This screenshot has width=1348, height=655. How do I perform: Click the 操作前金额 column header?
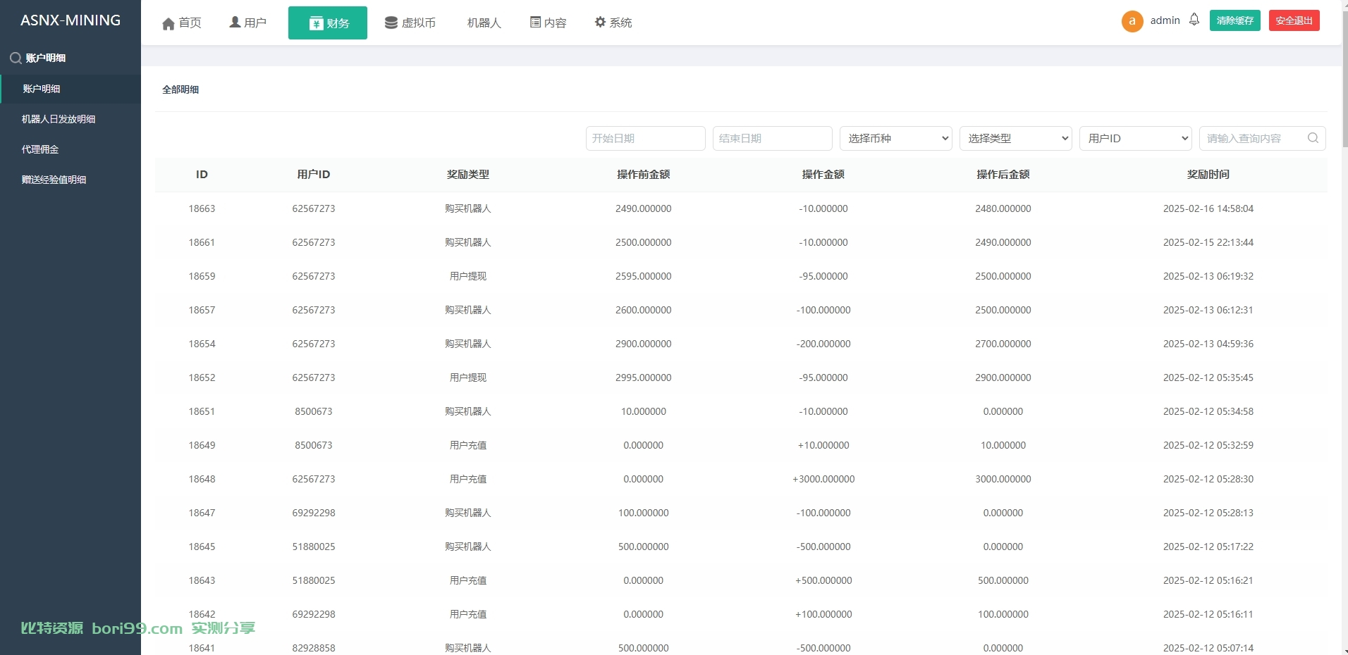tap(644, 174)
